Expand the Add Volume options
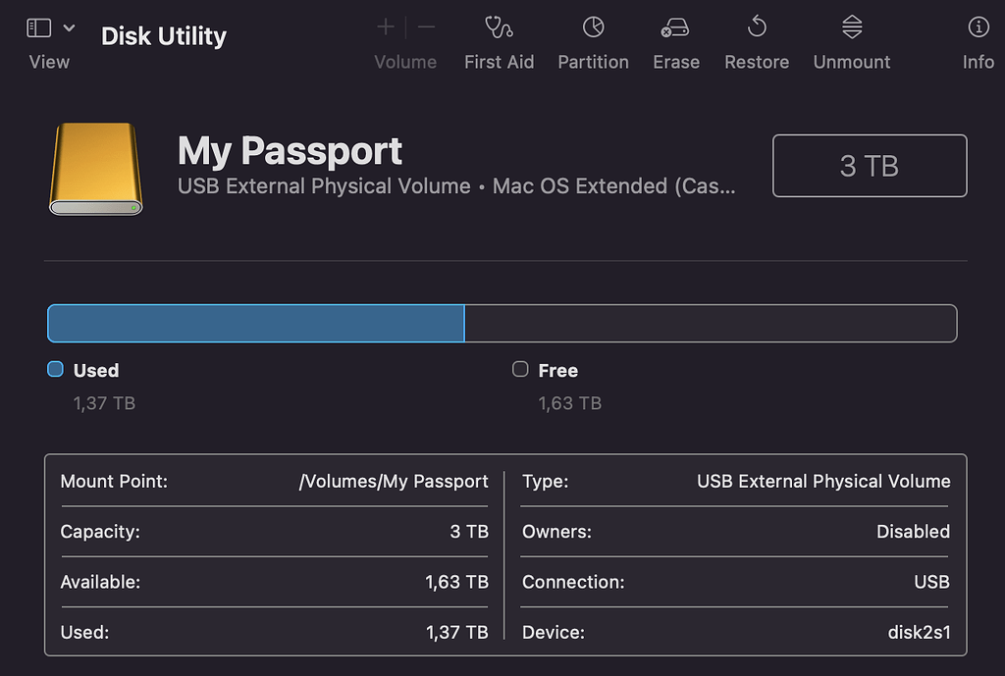The image size is (1005, 676). 385,26
